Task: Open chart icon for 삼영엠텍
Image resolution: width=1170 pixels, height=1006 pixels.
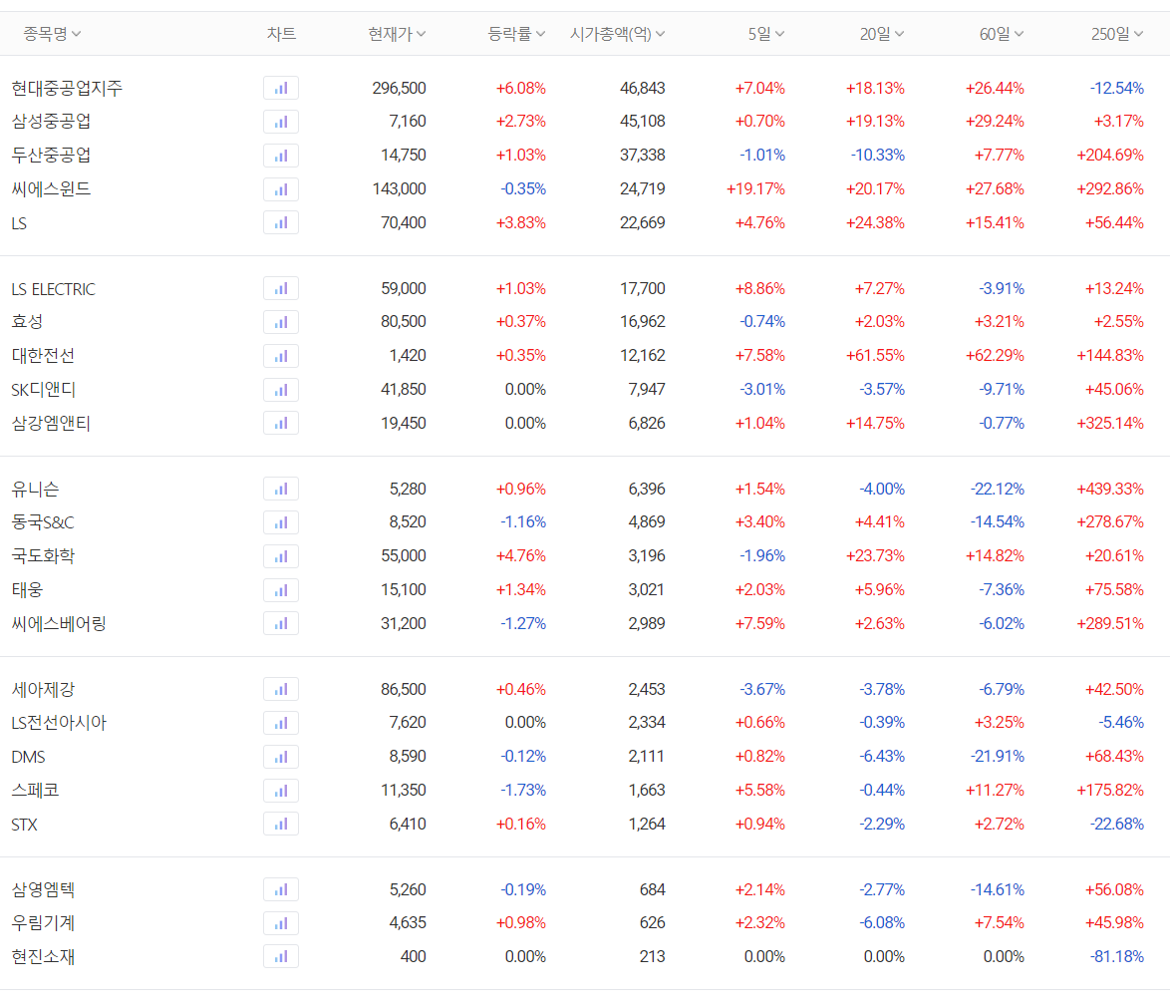Action: coord(281,889)
